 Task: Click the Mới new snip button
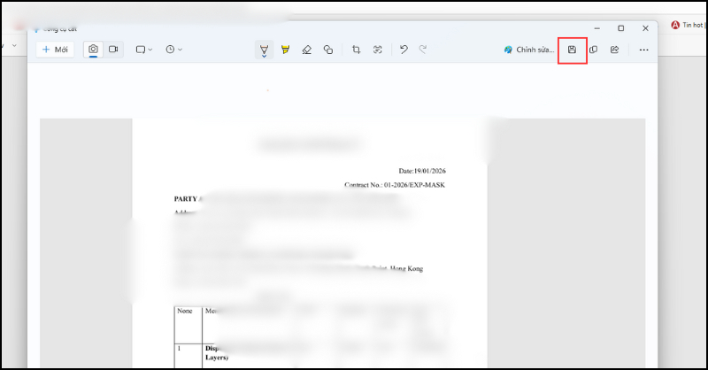click(x=55, y=50)
